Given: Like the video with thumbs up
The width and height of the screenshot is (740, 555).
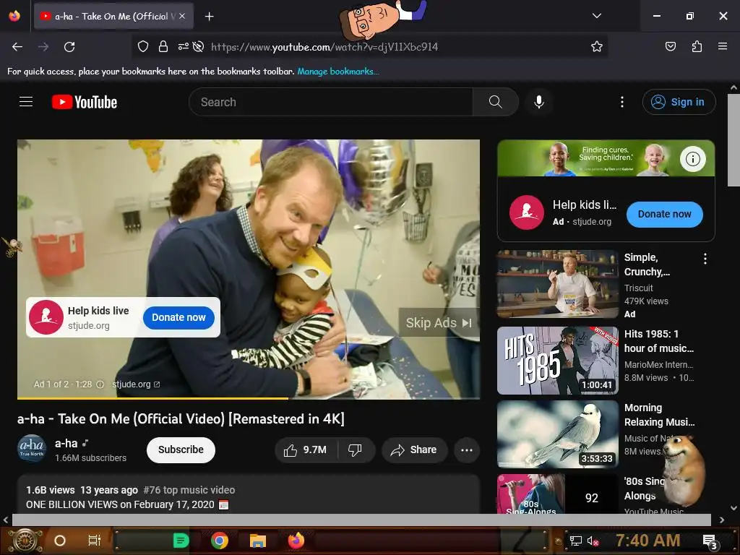Looking at the screenshot, I should tap(306, 450).
